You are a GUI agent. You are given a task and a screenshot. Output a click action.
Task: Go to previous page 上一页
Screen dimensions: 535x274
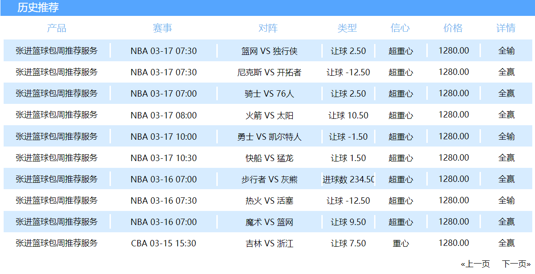[475, 264]
